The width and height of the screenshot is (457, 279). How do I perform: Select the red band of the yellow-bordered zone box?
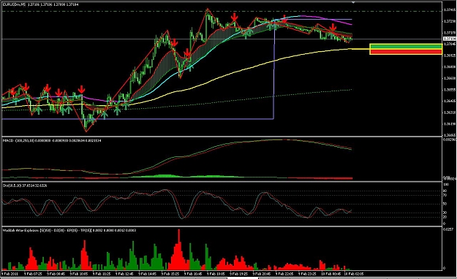coord(406,52)
